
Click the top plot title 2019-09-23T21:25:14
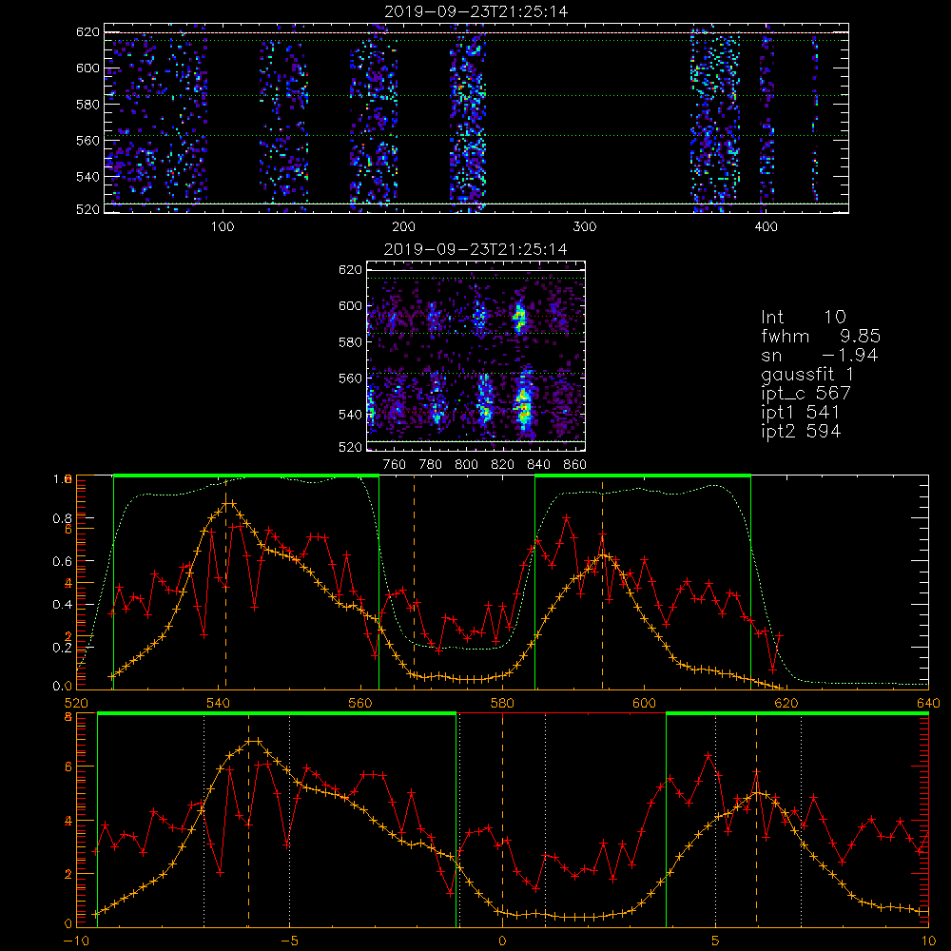(x=476, y=10)
